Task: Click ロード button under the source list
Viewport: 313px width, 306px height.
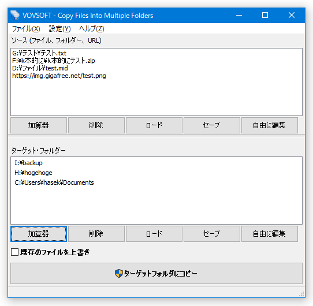Action: [x=154, y=125]
